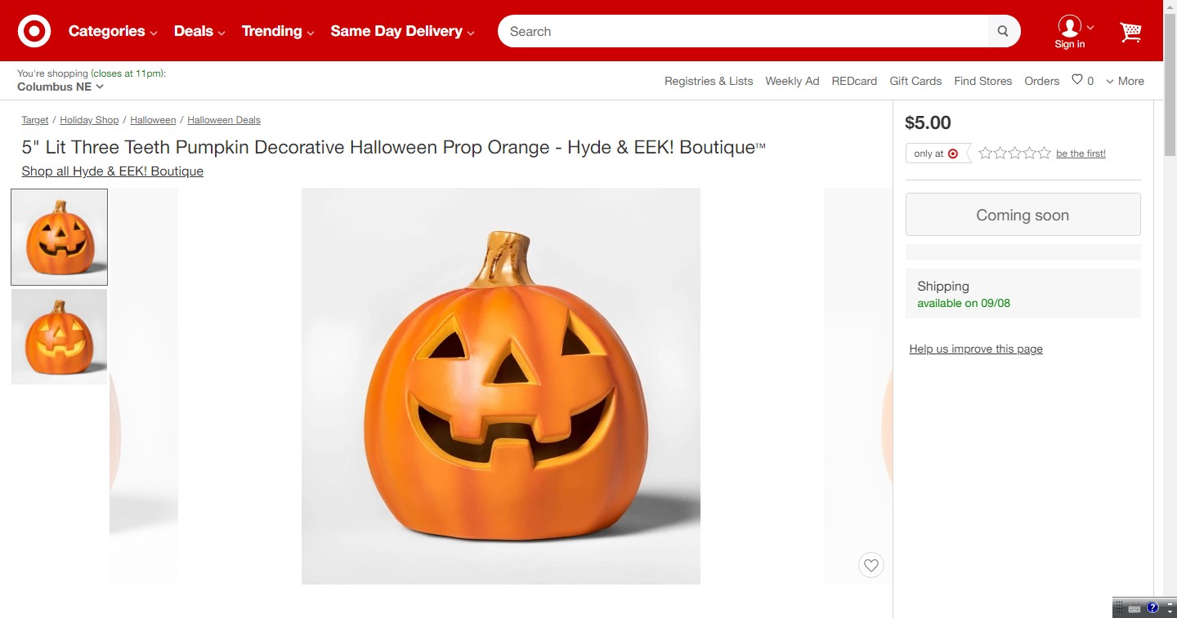Open the Trending menu
This screenshot has width=1177, height=618.
click(x=278, y=31)
